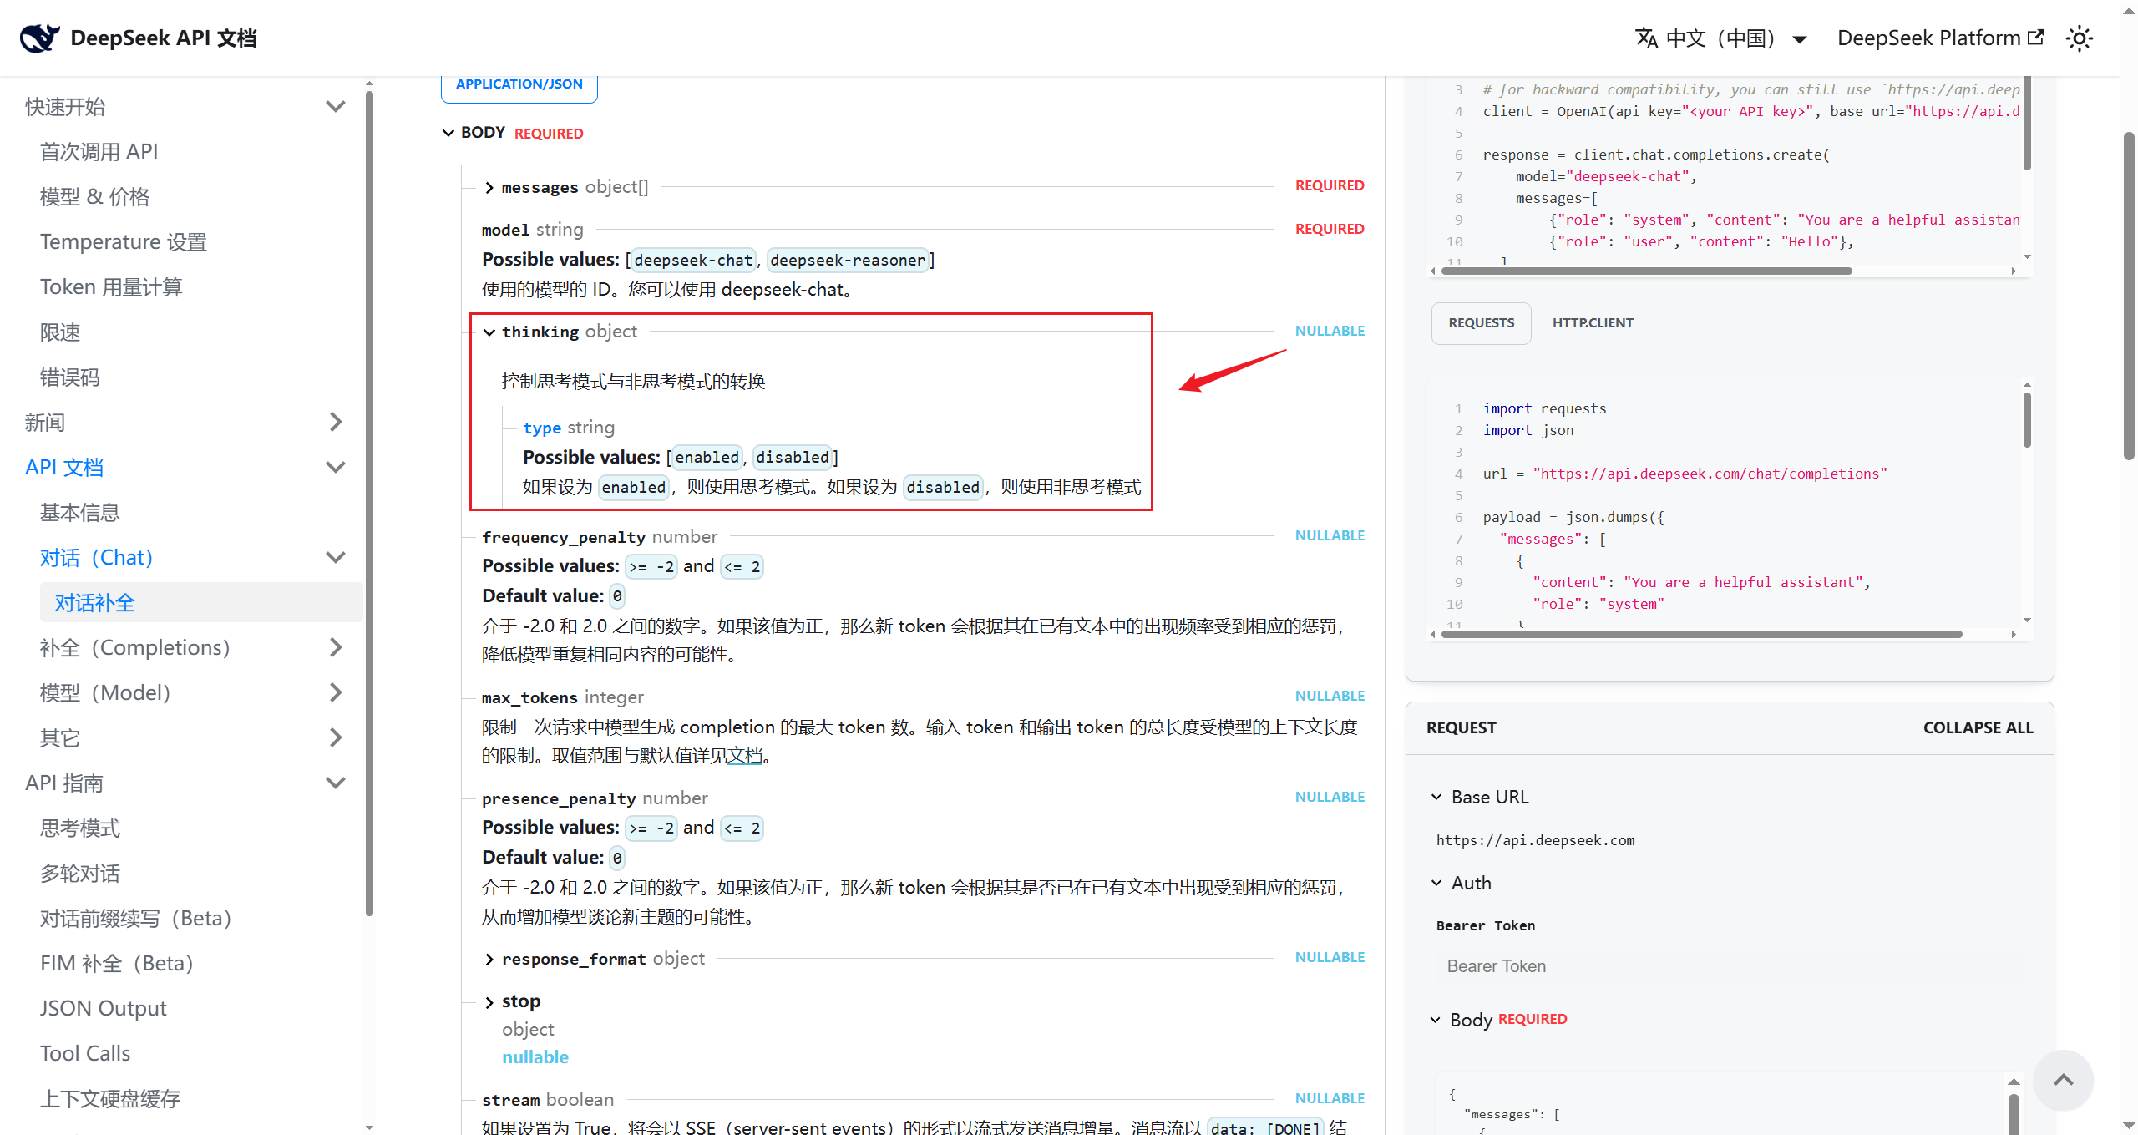Click the presence_penalty parameter name
Image resolution: width=2138 pixels, height=1135 pixels.
(x=559, y=798)
